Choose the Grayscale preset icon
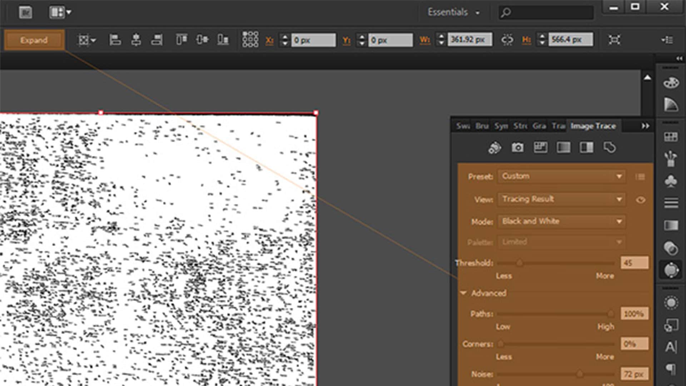686x386 pixels. (563, 147)
